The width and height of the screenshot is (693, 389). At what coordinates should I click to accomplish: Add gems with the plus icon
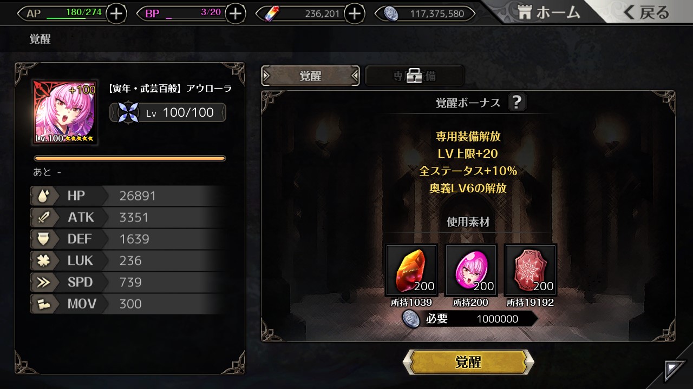[354, 14]
